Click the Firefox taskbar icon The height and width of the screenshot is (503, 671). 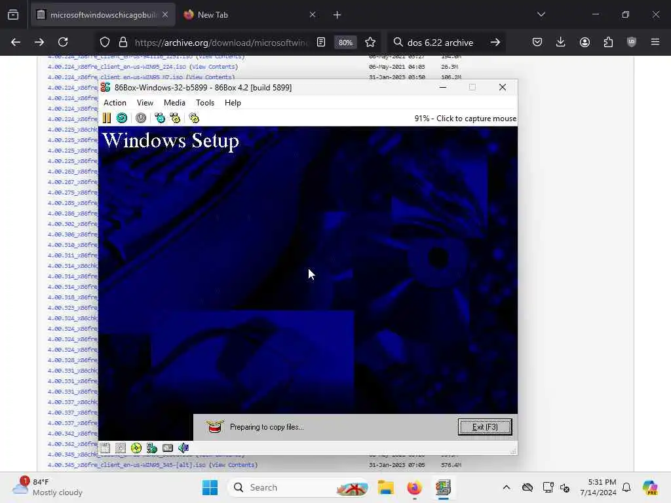tap(414, 487)
